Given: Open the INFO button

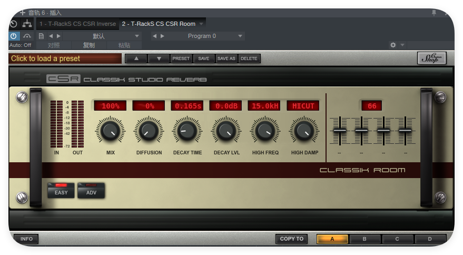Looking at the screenshot, I should (x=26, y=239).
